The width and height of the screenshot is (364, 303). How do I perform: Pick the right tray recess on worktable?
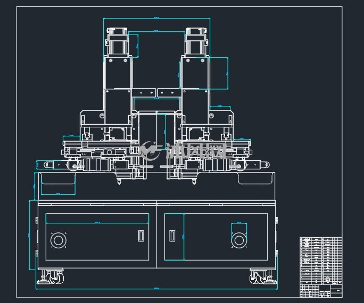[255, 178]
